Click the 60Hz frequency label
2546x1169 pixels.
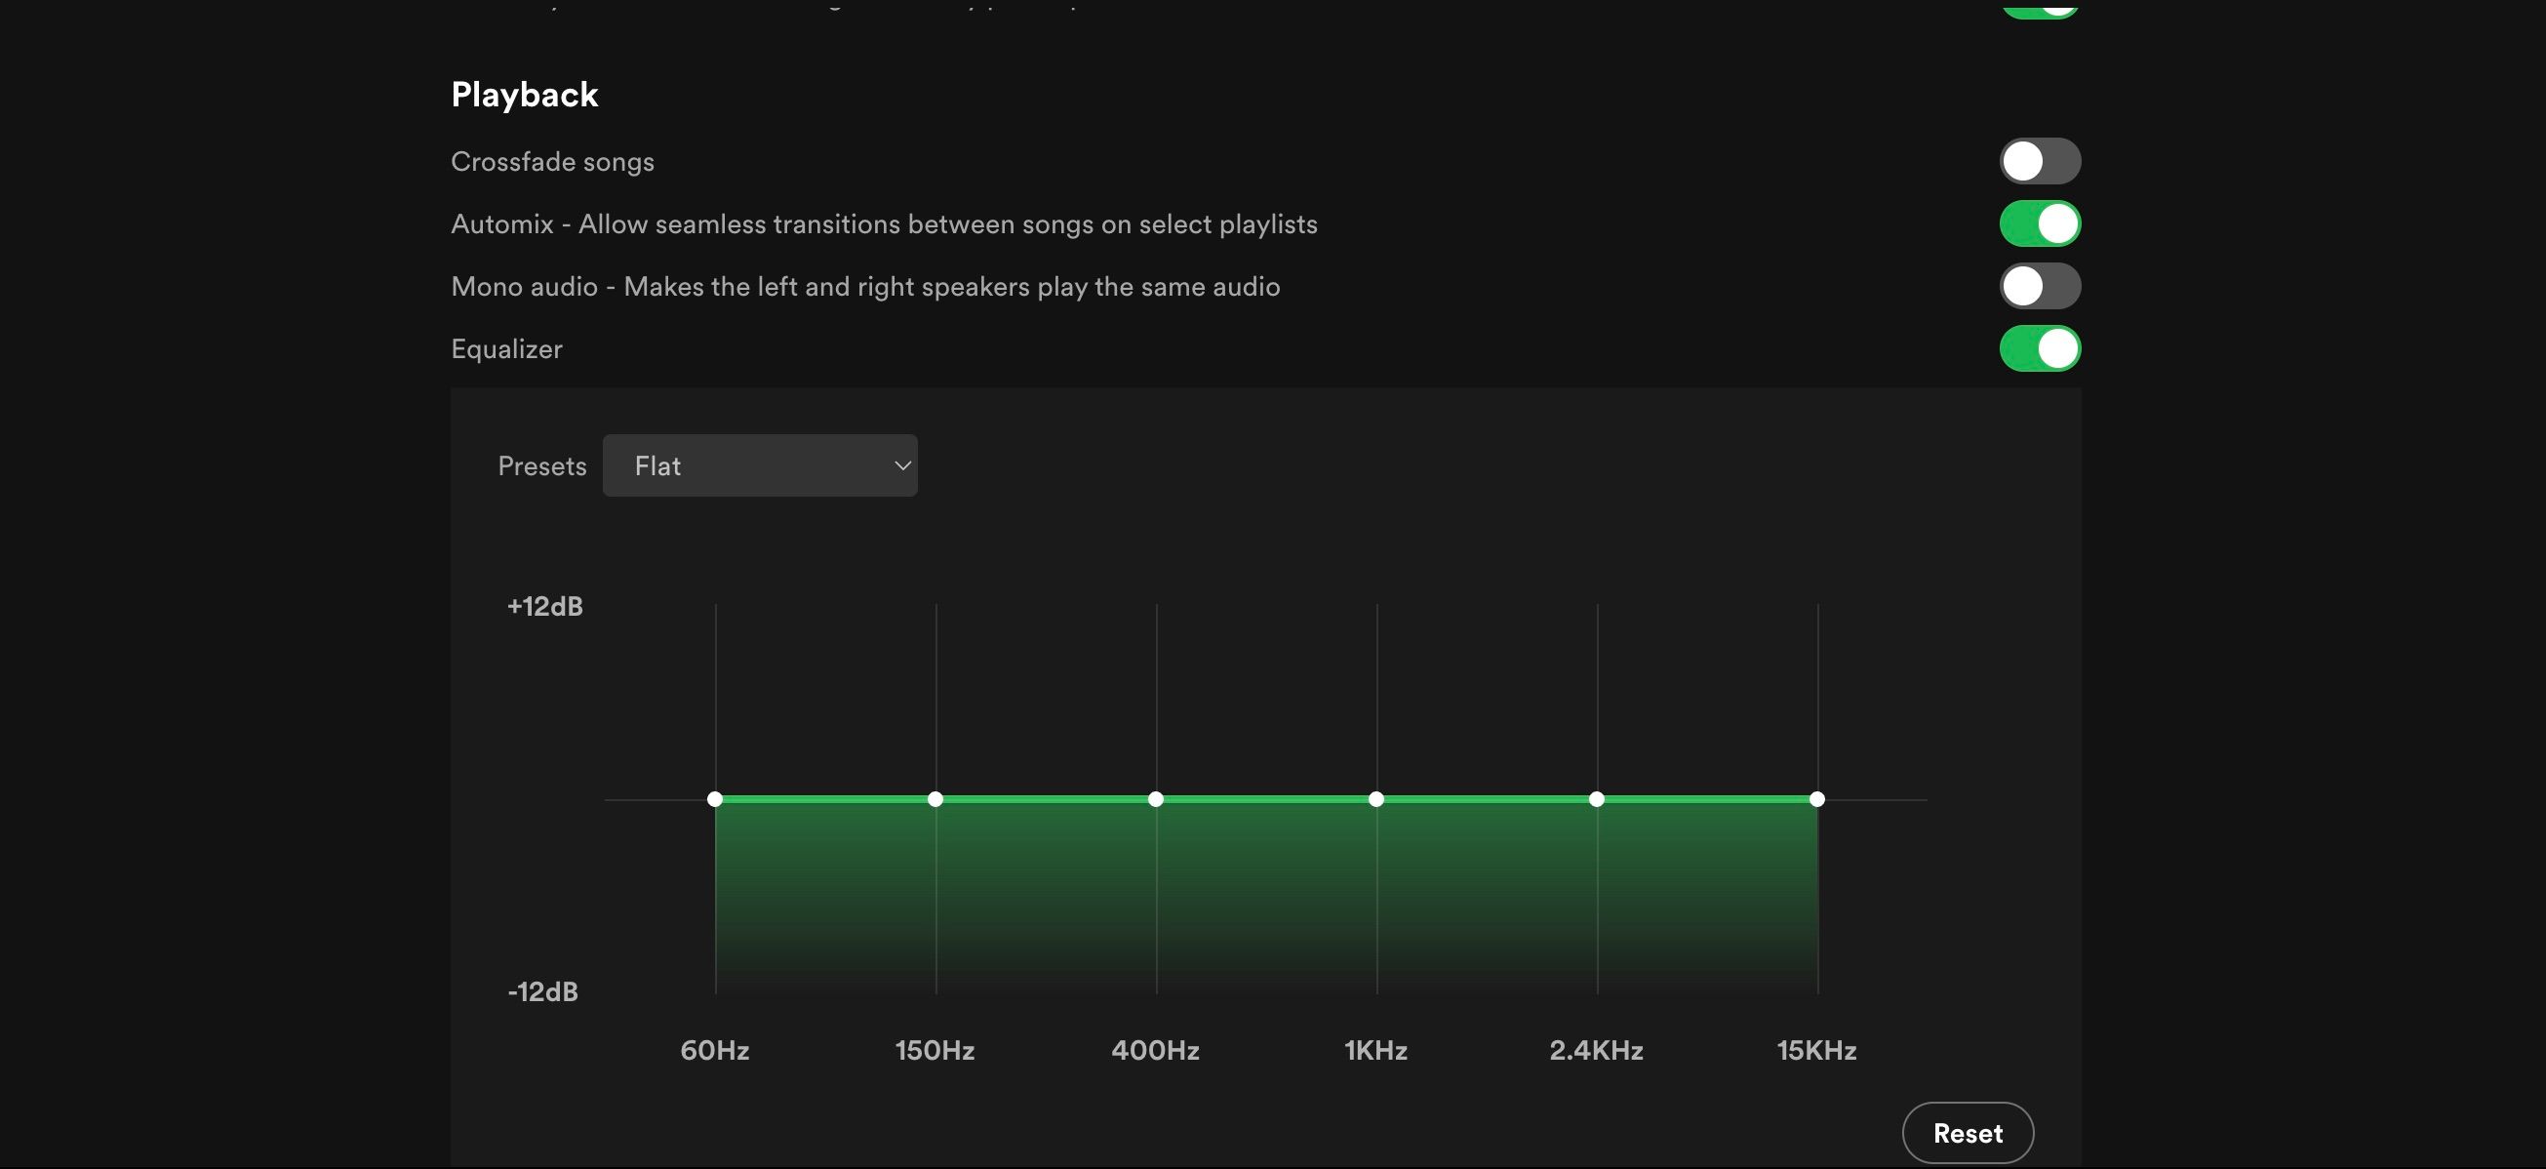(x=715, y=1050)
